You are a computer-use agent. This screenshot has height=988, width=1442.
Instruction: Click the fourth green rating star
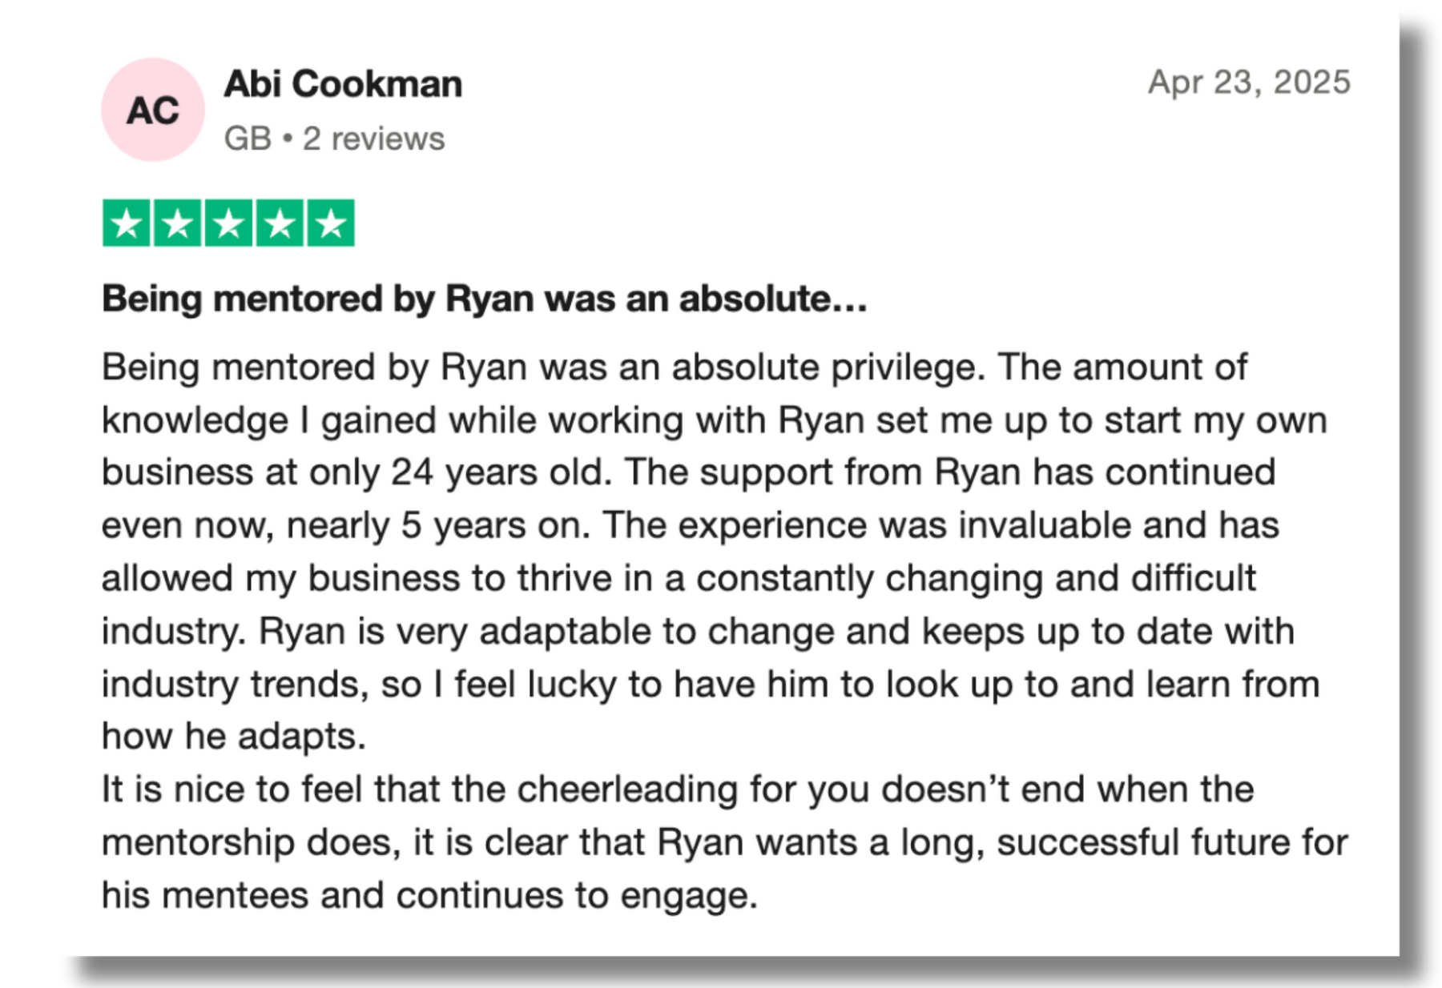tap(280, 223)
